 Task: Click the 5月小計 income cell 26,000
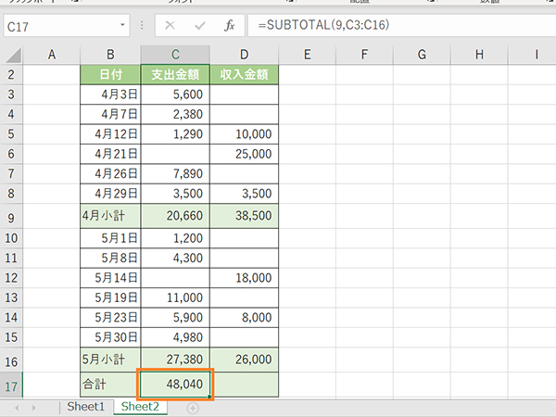point(244,358)
